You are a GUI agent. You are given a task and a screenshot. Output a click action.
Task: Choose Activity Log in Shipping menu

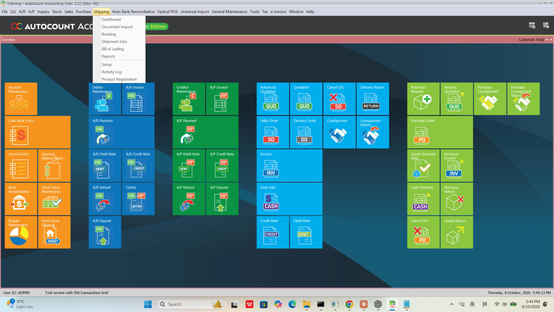click(119, 72)
